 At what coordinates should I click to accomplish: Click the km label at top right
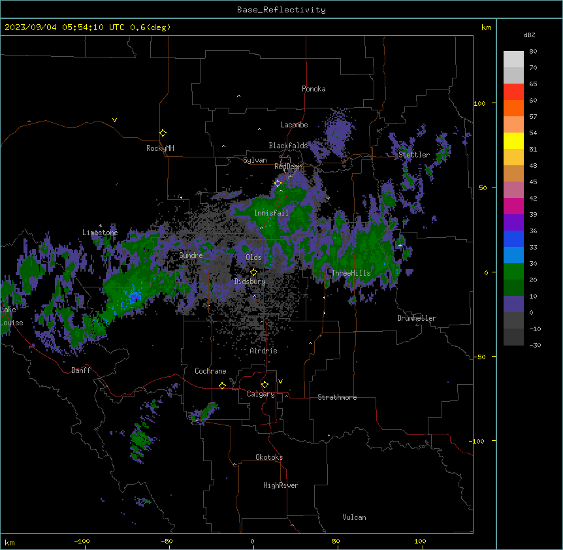(x=486, y=27)
